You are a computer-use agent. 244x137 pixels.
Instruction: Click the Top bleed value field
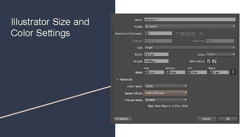pyautogui.click(x=156, y=72)
